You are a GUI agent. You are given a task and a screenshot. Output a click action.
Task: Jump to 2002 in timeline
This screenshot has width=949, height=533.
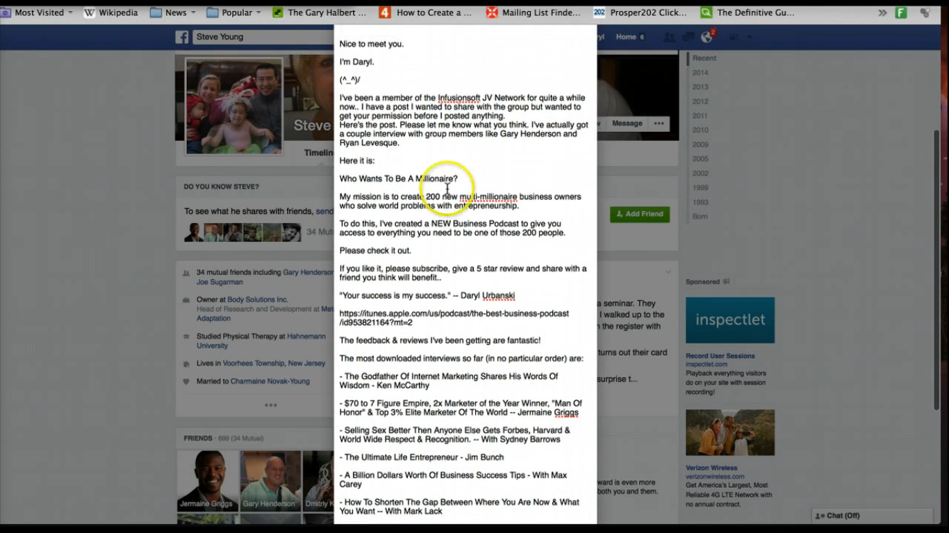700,174
